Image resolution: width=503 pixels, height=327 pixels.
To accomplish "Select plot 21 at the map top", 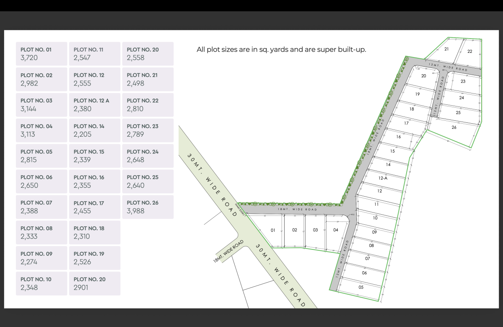I will tap(447, 49).
